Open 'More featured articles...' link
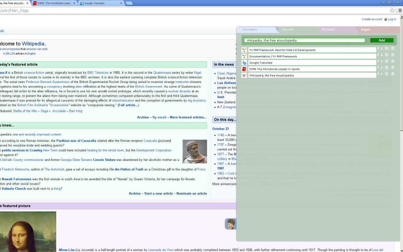The height and width of the screenshot is (252, 403). [x=188, y=117]
